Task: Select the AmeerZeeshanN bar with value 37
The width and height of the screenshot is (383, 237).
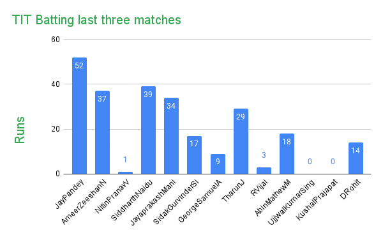Action: [102, 132]
